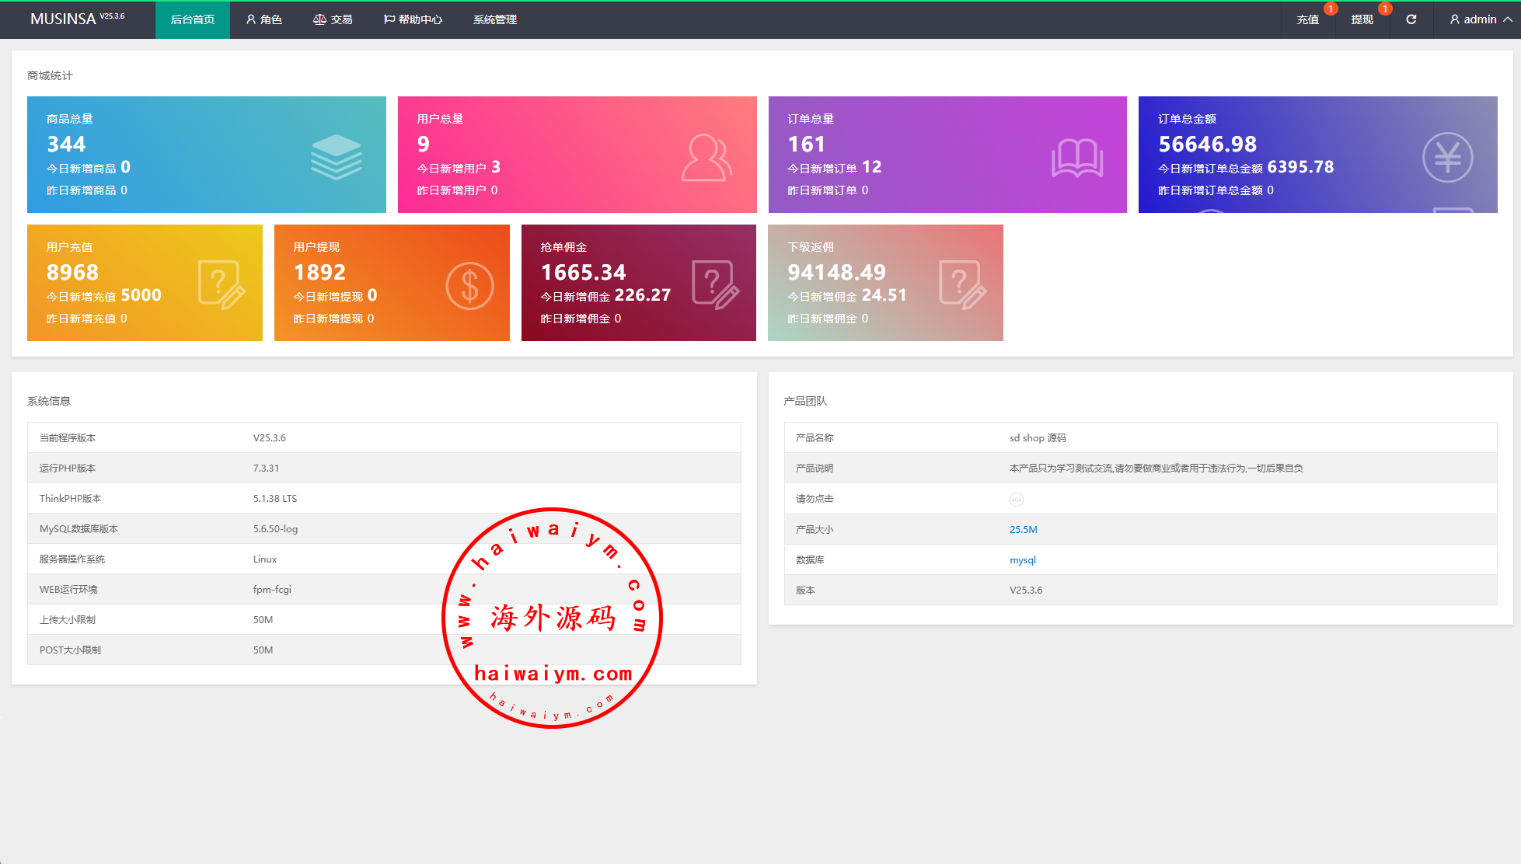Open the 交易 menu

click(333, 19)
